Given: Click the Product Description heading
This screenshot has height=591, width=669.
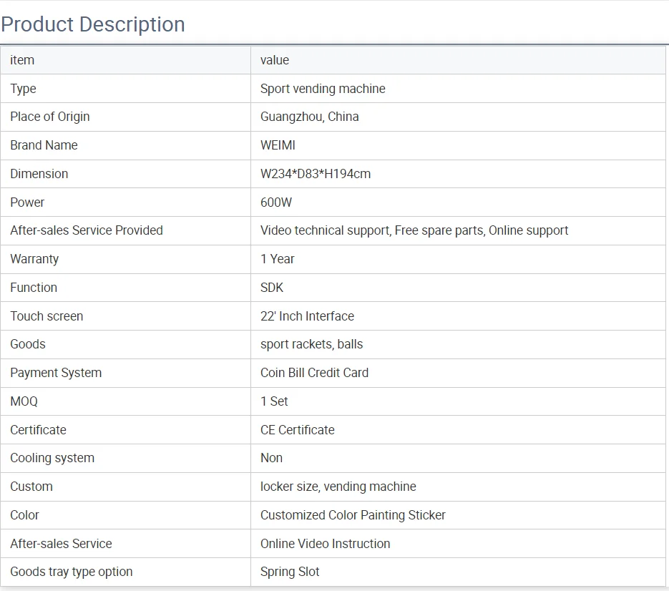Looking at the screenshot, I should pyautogui.click(x=93, y=24).
